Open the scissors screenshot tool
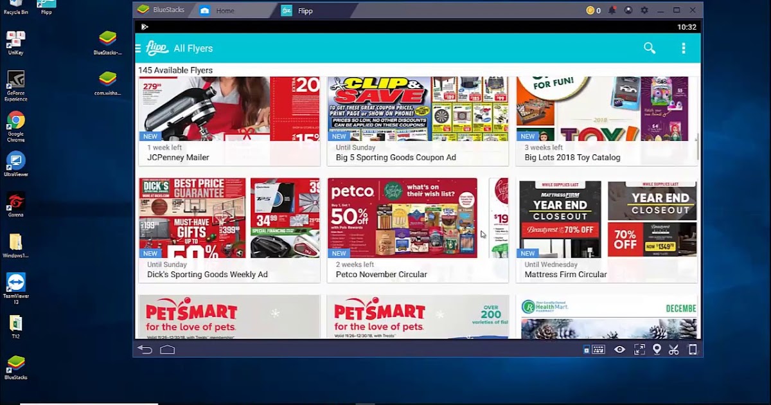This screenshot has height=405, width=771. 674,350
